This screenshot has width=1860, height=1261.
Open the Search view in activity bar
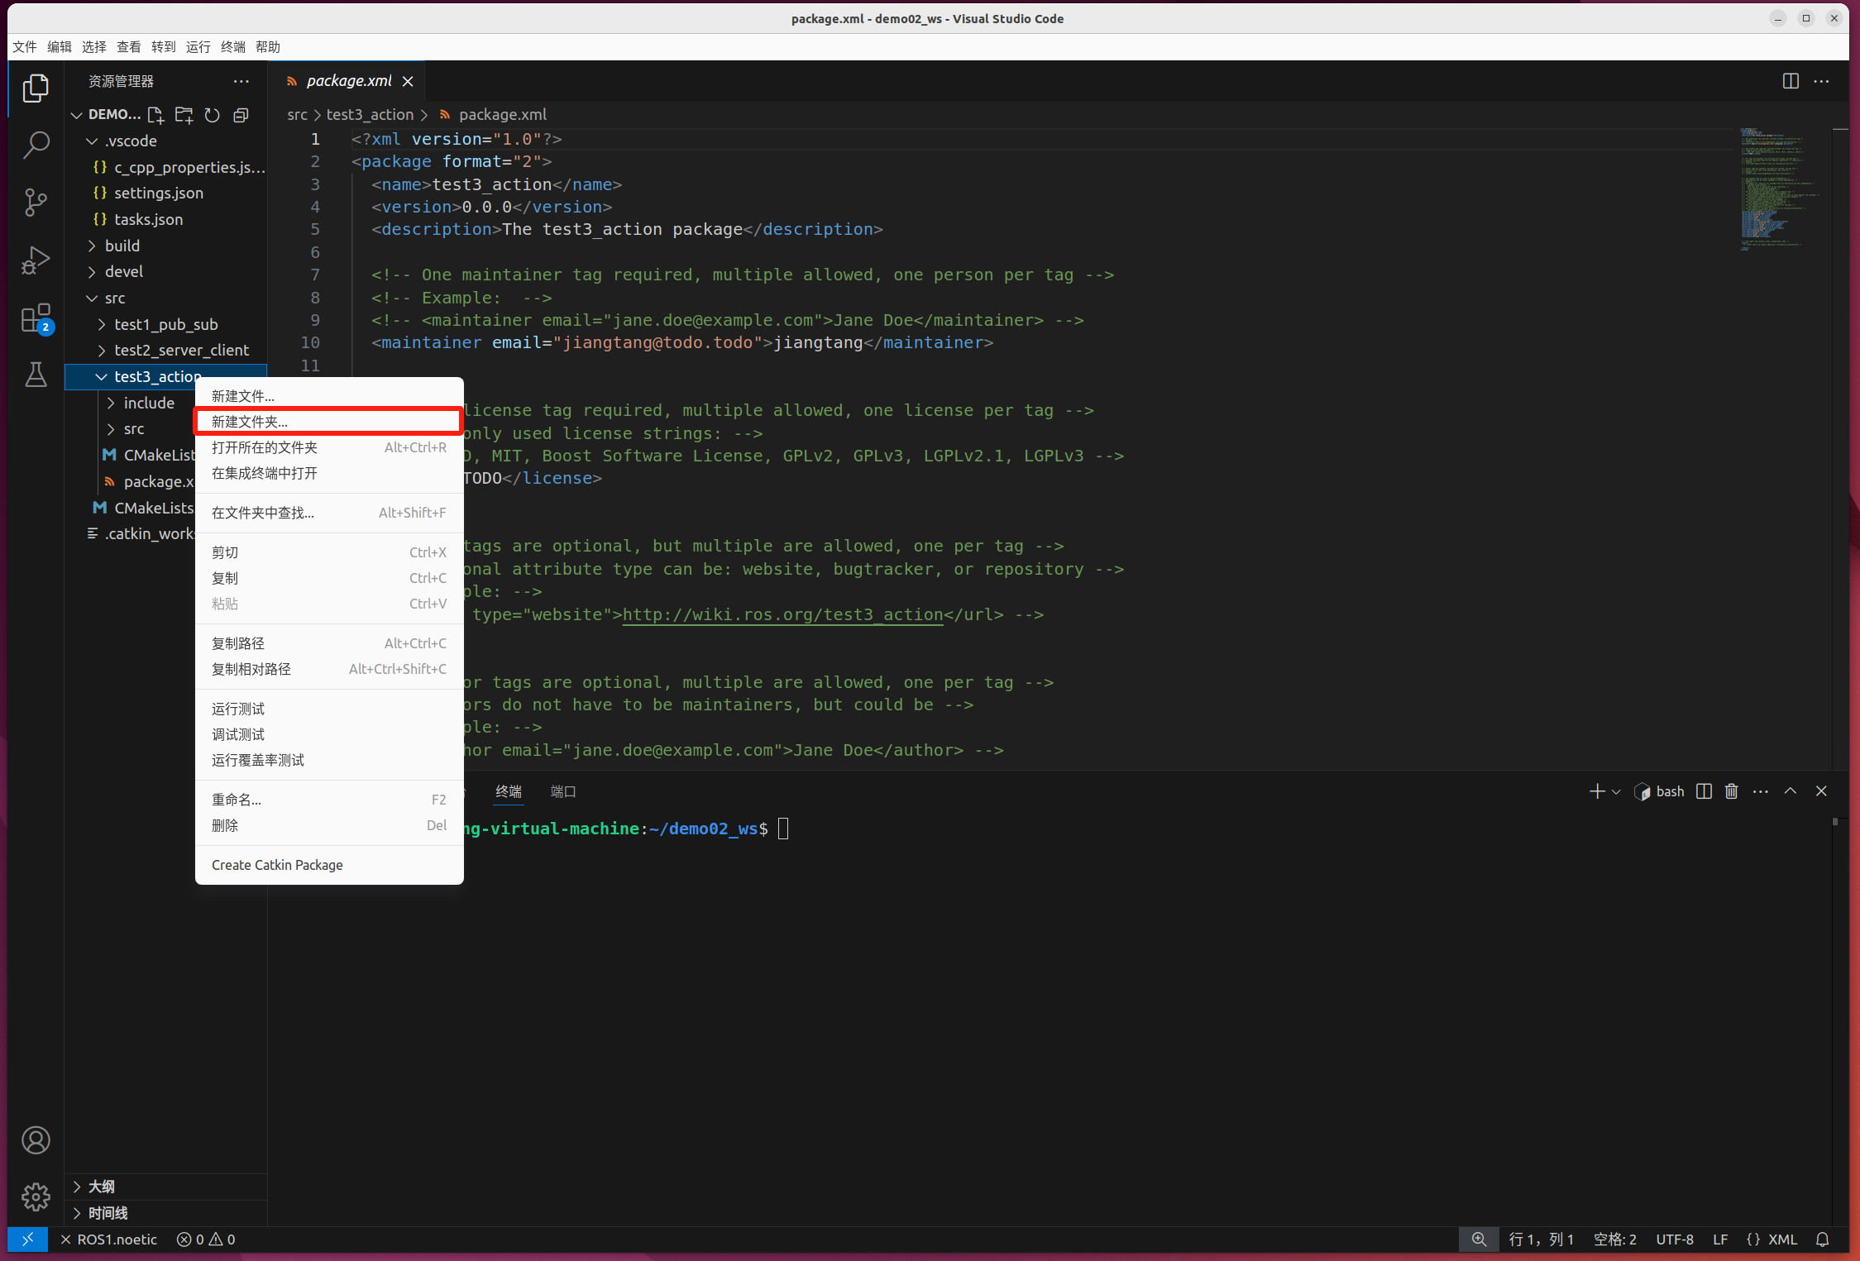(x=36, y=146)
